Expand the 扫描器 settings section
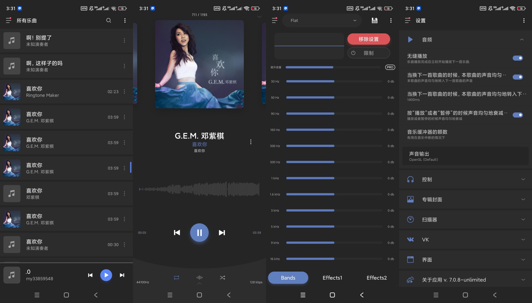 (465, 219)
